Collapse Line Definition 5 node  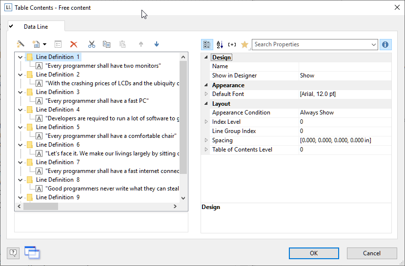[20, 128]
